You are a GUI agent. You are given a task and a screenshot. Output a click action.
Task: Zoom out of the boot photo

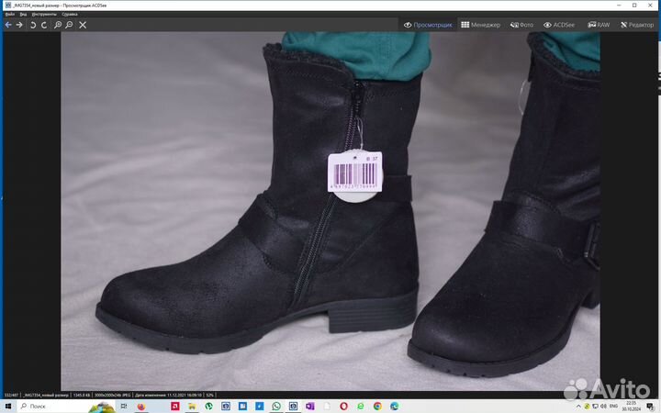(69, 25)
